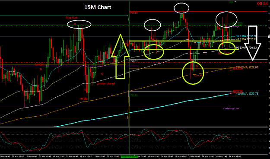Click the L4 pivot level marker

point(232,93)
